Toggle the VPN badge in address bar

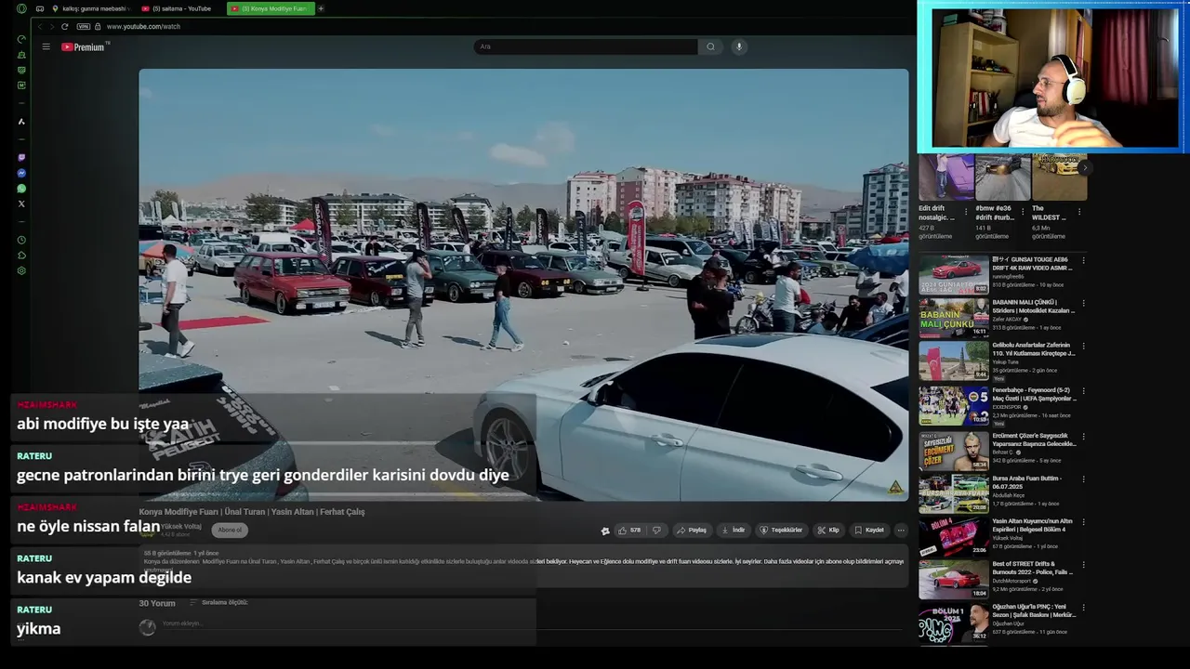point(83,26)
